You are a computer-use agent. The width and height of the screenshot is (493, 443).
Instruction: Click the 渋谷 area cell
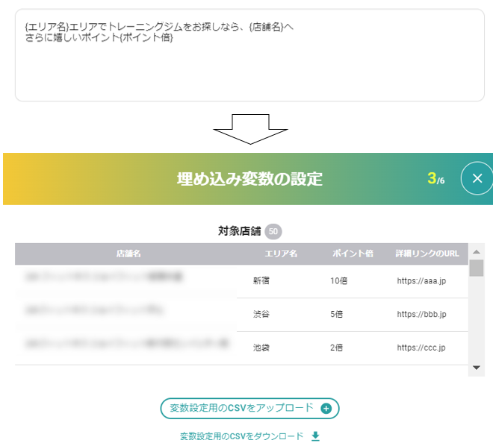tap(261, 315)
